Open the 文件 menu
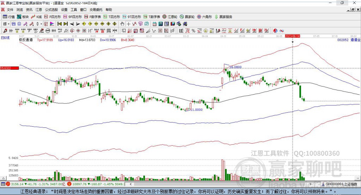The height and width of the screenshot is (195, 361). [x=10, y=10]
